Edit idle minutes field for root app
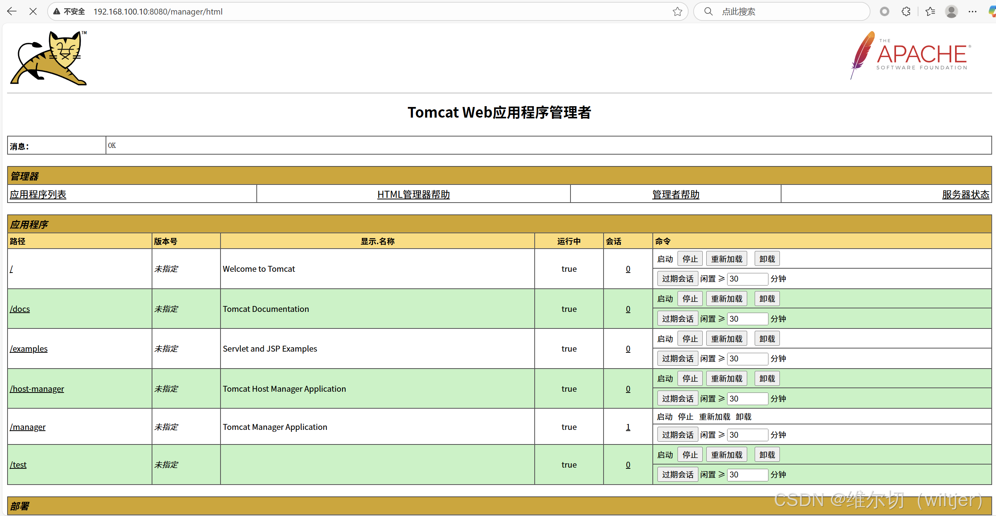996x516 pixels. tap(747, 278)
